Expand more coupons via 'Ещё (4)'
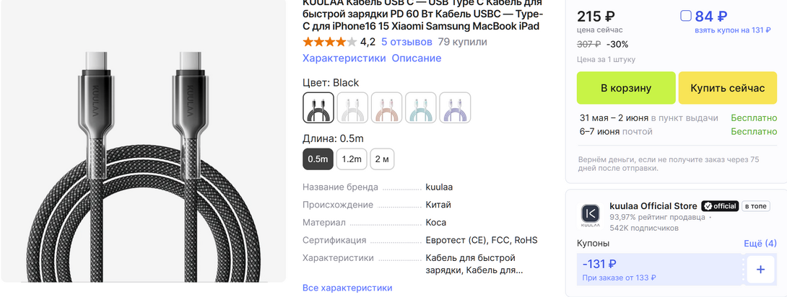This screenshot has width=787, height=297. pos(760,244)
